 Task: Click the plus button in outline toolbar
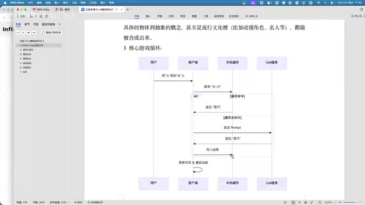tap(29, 33)
